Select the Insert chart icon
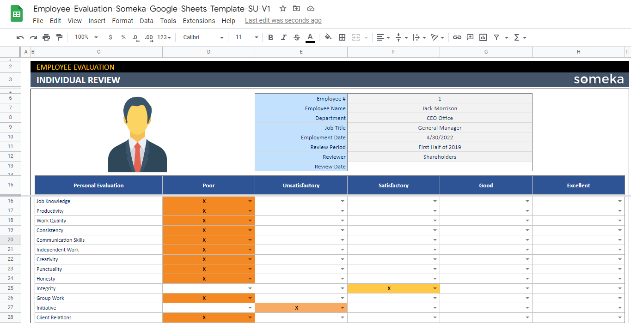 coord(483,37)
